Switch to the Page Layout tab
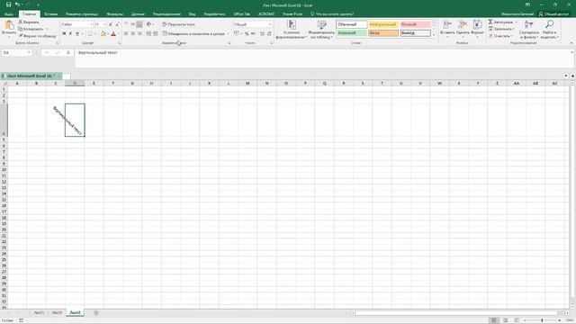Image resolution: width=576 pixels, height=324 pixels. 82,14
